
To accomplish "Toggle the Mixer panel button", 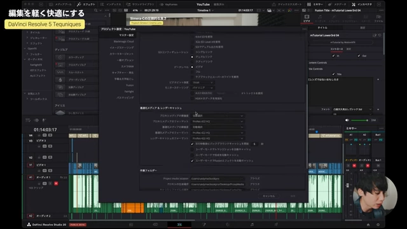I will 315,4.
